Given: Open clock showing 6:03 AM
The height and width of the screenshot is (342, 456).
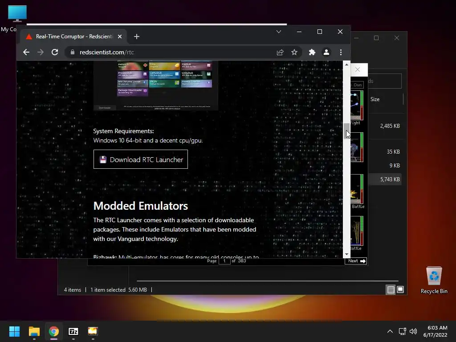Looking at the screenshot, I should click(435, 331).
